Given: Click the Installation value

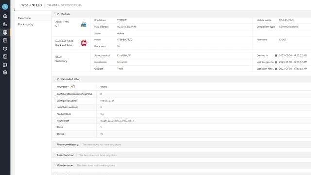Looking at the screenshot, I should (122, 62).
